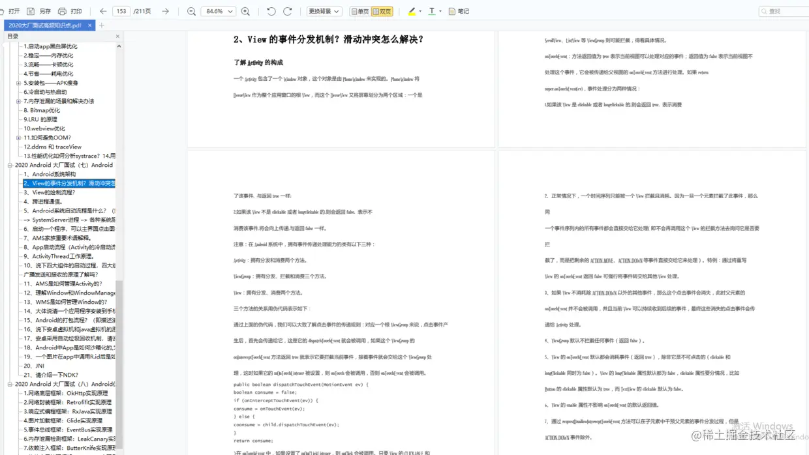Open outline entry 4、跨进程通信。
809x455 pixels.
point(42,201)
